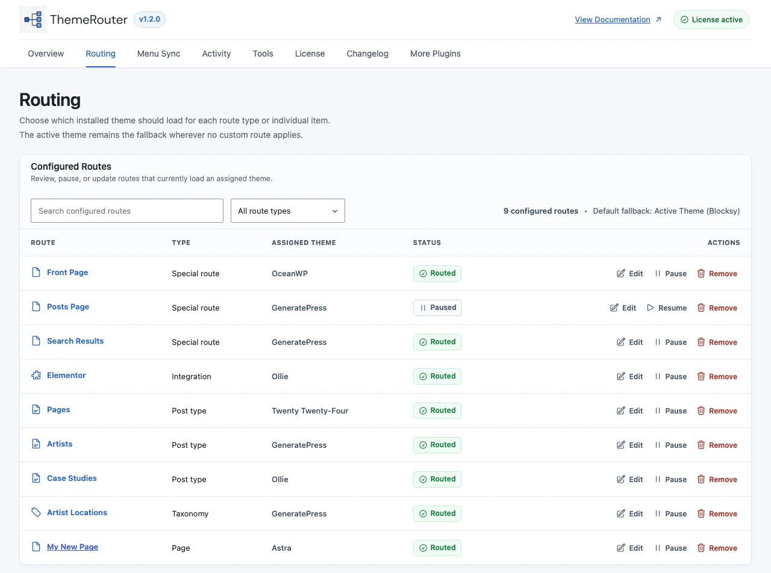771x573 pixels.
Task: Remove the Pages route
Action: click(717, 411)
